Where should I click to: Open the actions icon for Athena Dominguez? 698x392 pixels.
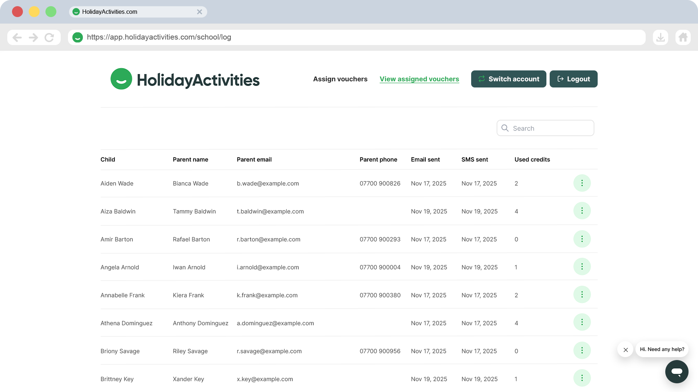582,322
